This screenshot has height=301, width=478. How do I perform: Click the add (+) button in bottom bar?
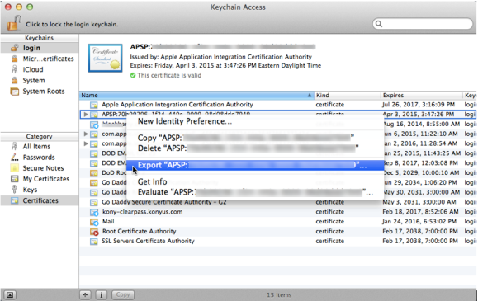(85, 294)
